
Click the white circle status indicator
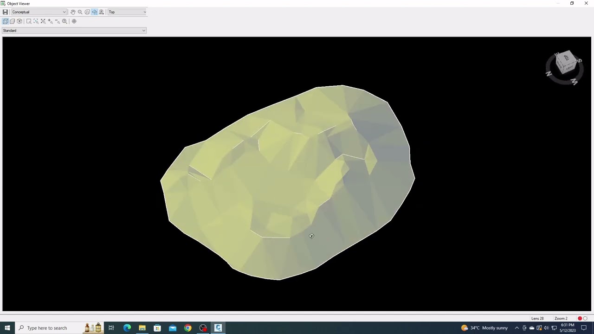[x=585, y=319]
